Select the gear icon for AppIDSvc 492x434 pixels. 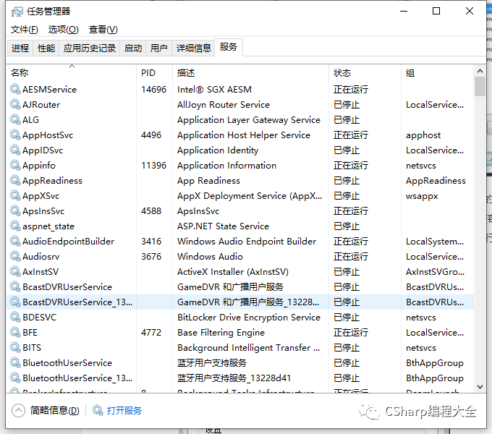[15, 150]
